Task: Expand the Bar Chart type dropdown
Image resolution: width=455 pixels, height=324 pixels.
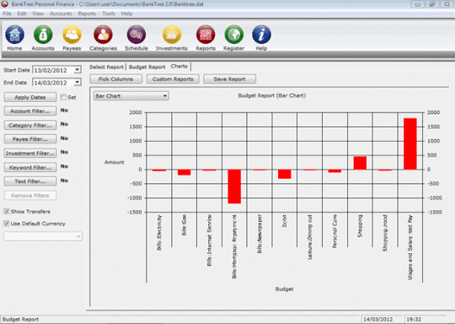Action: tap(131, 95)
